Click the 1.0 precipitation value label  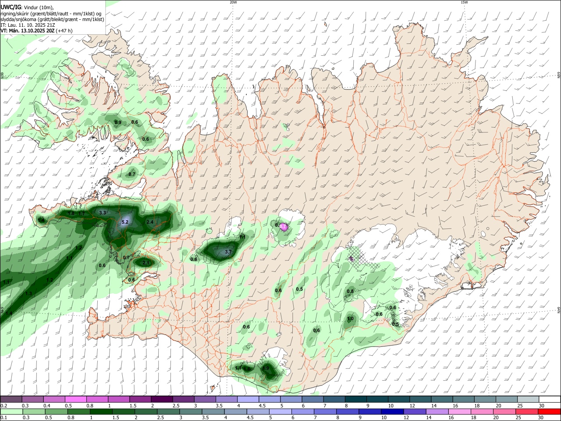point(350,319)
